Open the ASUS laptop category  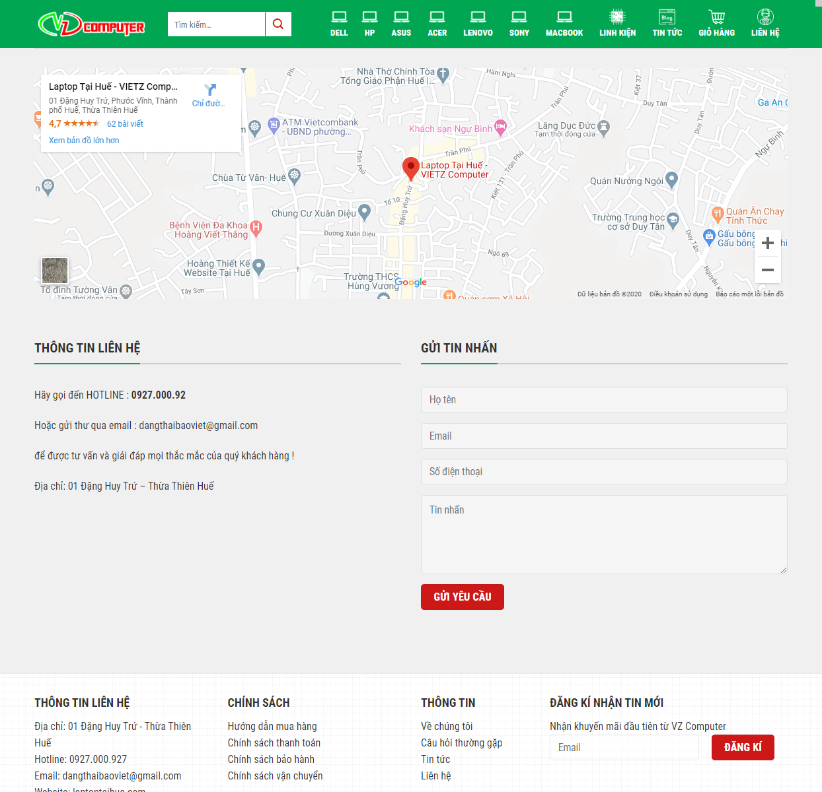(x=401, y=24)
